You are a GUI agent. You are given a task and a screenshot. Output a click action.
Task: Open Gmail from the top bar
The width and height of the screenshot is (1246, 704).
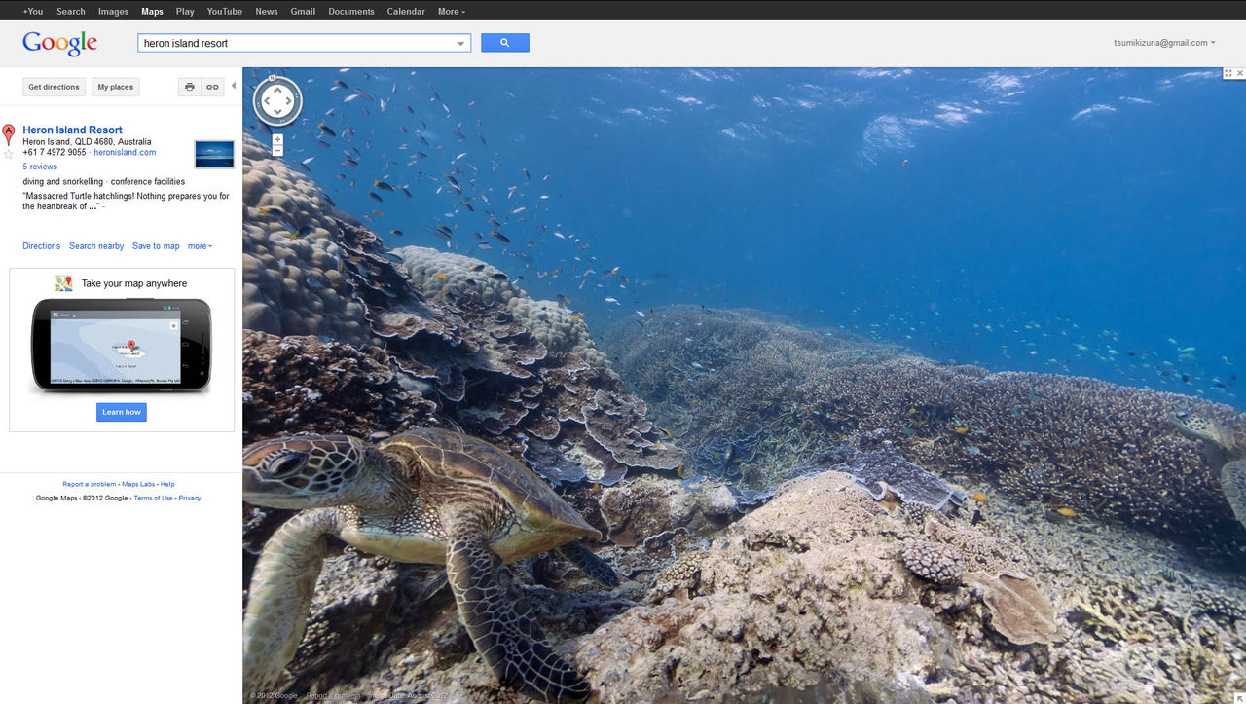[303, 11]
